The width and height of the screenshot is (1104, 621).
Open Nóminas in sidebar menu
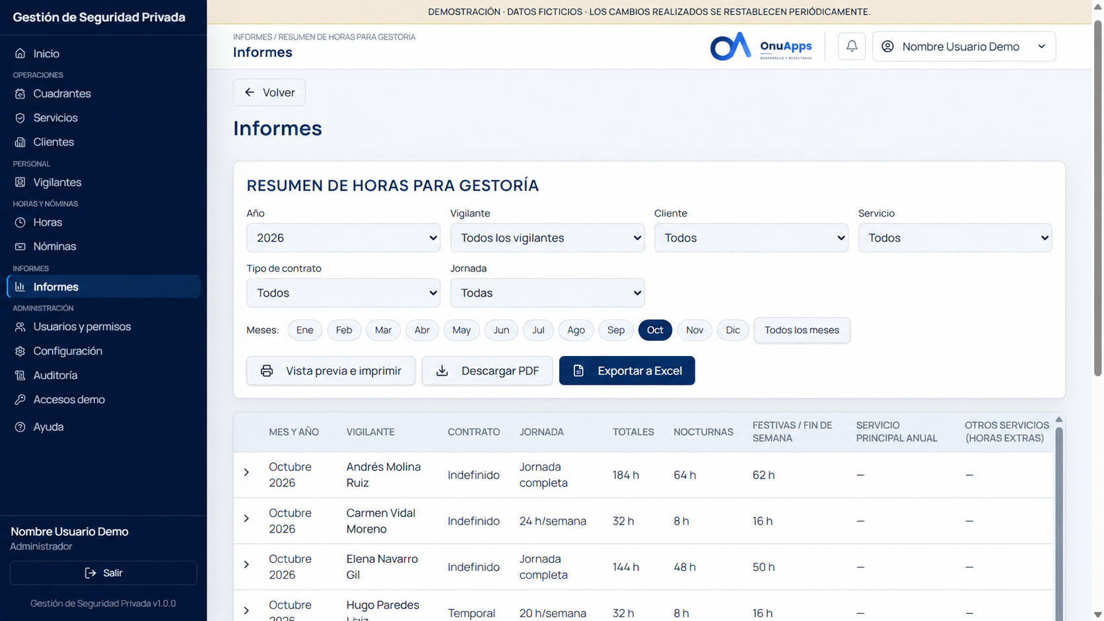(x=103, y=246)
